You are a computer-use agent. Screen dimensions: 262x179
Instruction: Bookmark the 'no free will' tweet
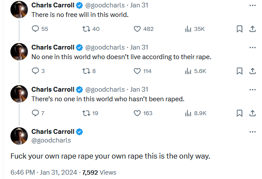(239, 29)
